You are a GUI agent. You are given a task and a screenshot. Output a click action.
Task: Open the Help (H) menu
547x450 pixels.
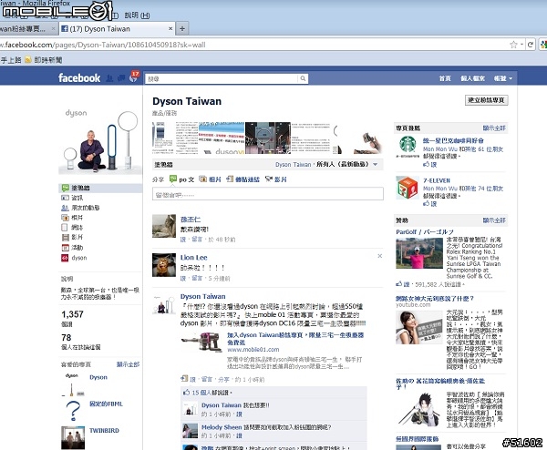(x=137, y=15)
